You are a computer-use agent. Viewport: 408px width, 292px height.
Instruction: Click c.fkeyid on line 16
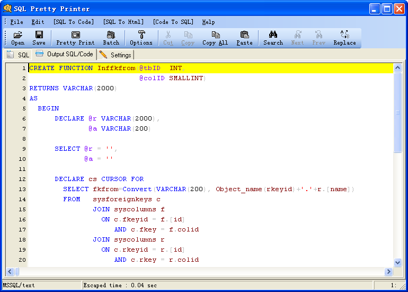(131, 219)
